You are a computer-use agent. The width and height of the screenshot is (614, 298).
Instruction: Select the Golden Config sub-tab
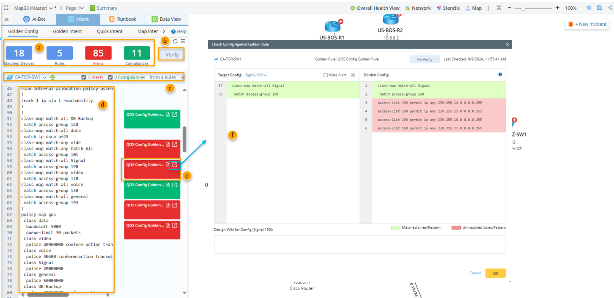23,31
